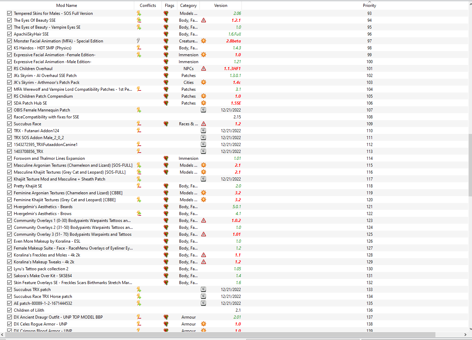
Task: Disable the Tempered Skins for Males mod checkbox
Action: [9, 13]
